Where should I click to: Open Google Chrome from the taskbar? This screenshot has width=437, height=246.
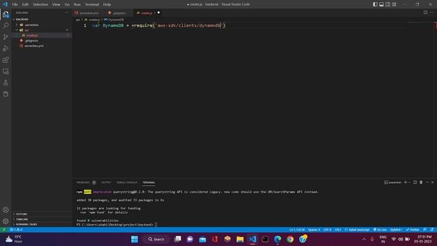290,239
